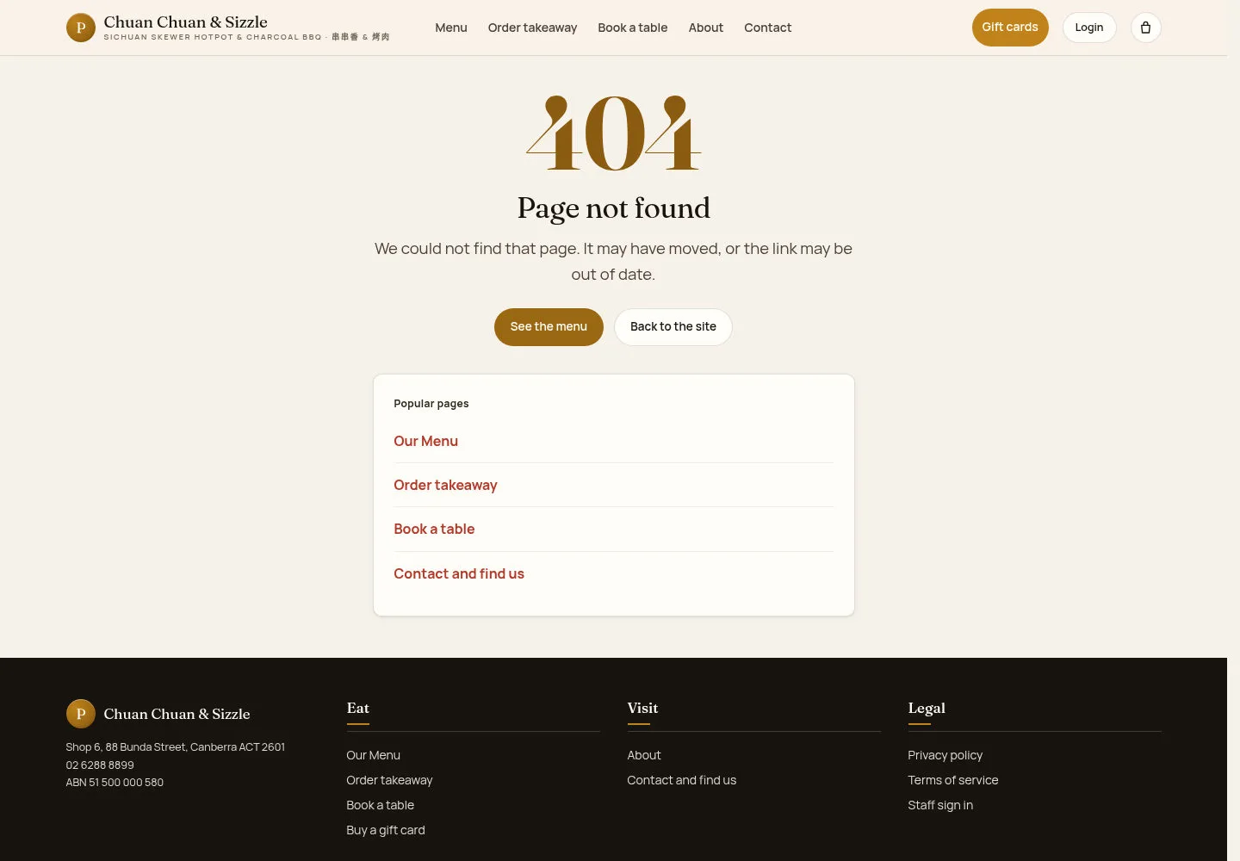Open the Menu nav item
Screen dimensions: 1240x861
(451, 28)
